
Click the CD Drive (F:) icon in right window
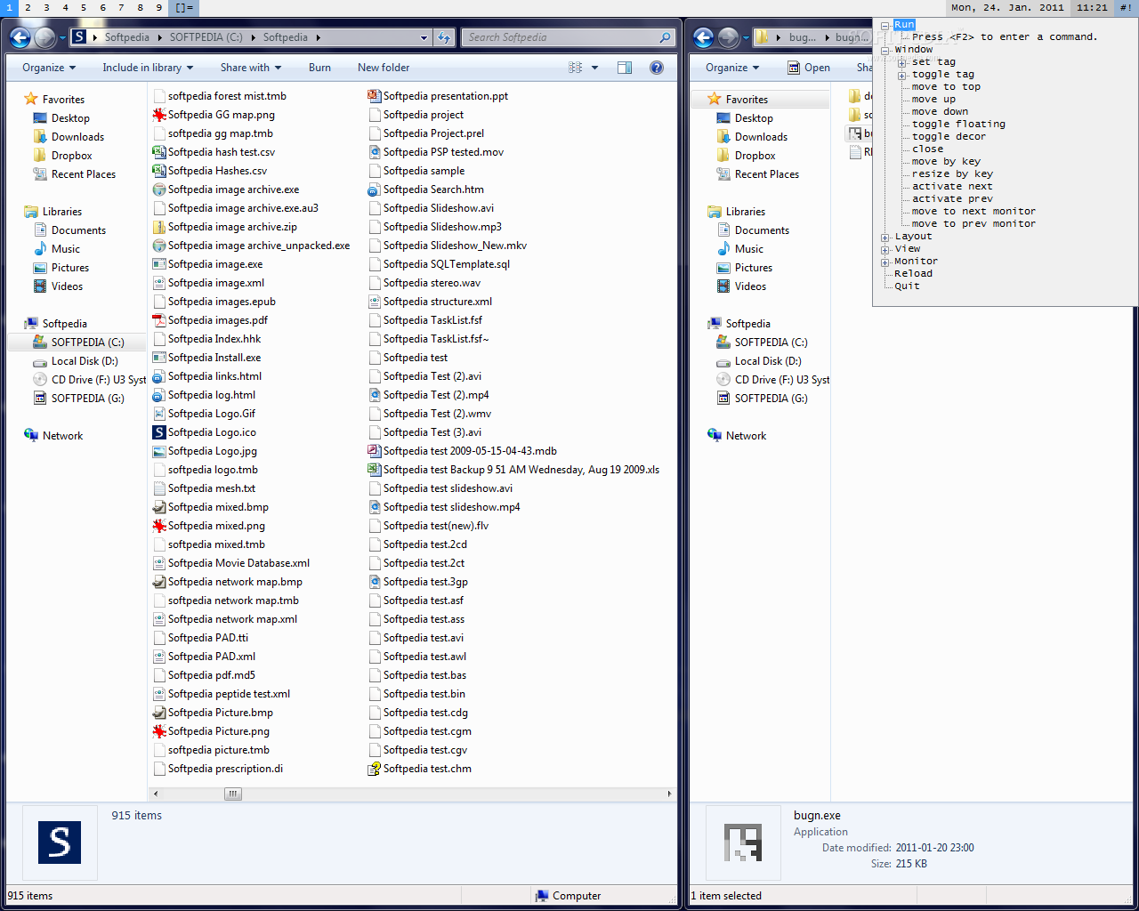(723, 380)
